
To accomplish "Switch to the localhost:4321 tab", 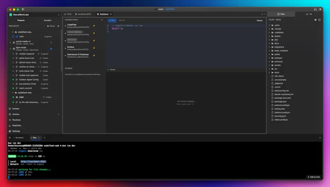I will 83,14.
